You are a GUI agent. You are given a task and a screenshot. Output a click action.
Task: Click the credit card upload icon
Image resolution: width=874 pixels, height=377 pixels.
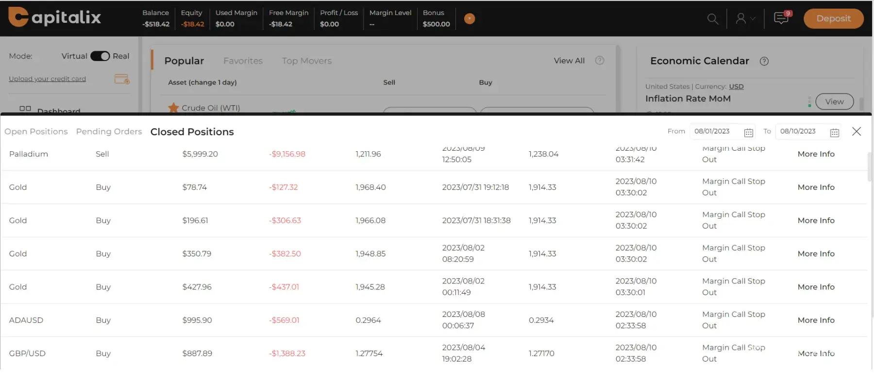tap(121, 79)
